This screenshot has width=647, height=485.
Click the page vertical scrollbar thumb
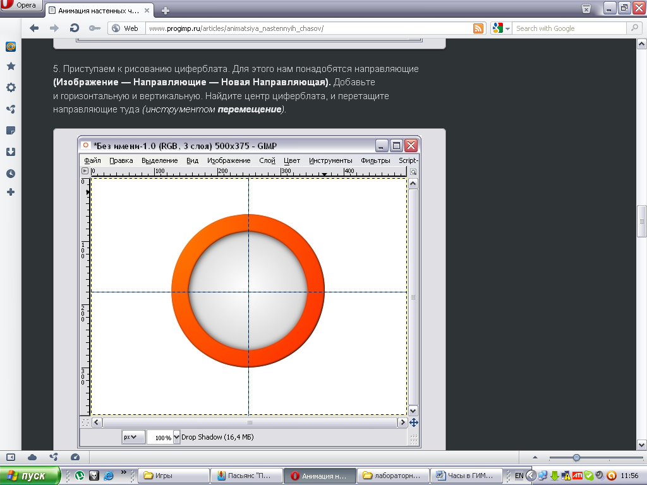pyautogui.click(x=642, y=222)
